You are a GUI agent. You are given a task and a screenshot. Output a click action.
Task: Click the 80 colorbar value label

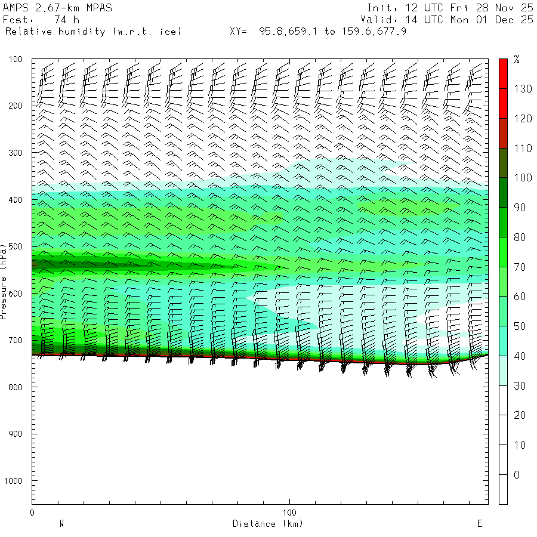pos(520,237)
